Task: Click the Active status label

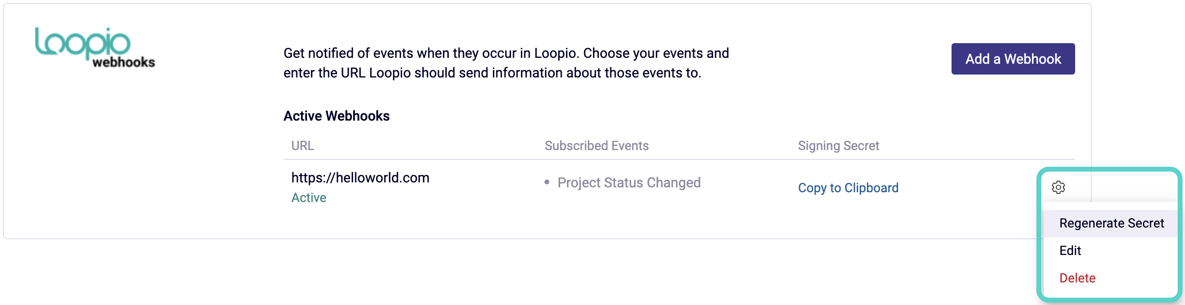Action: tap(309, 198)
